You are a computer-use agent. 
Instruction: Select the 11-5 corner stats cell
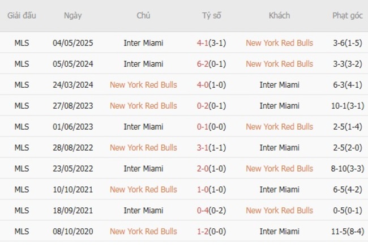tap(348, 232)
